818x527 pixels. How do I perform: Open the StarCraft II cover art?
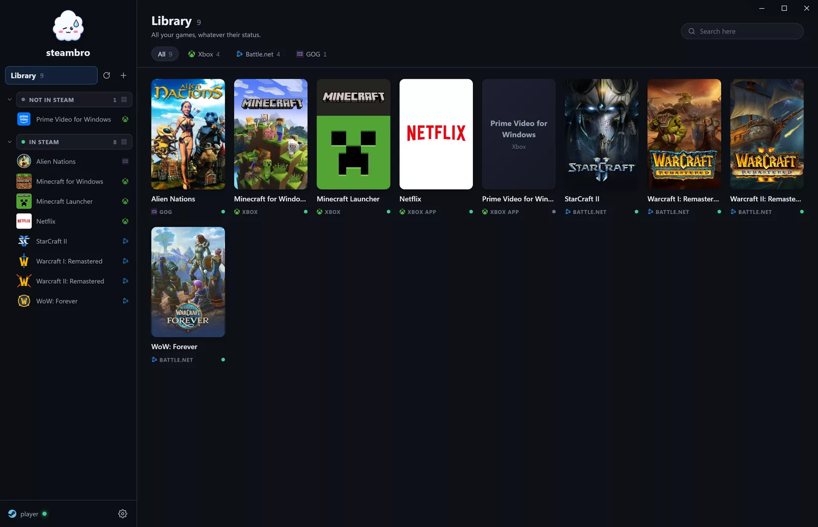(x=601, y=134)
